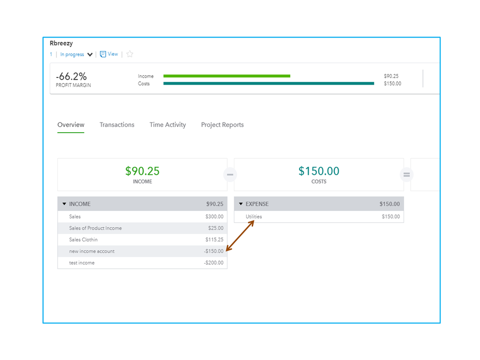Select the Utilities expense row

click(319, 216)
